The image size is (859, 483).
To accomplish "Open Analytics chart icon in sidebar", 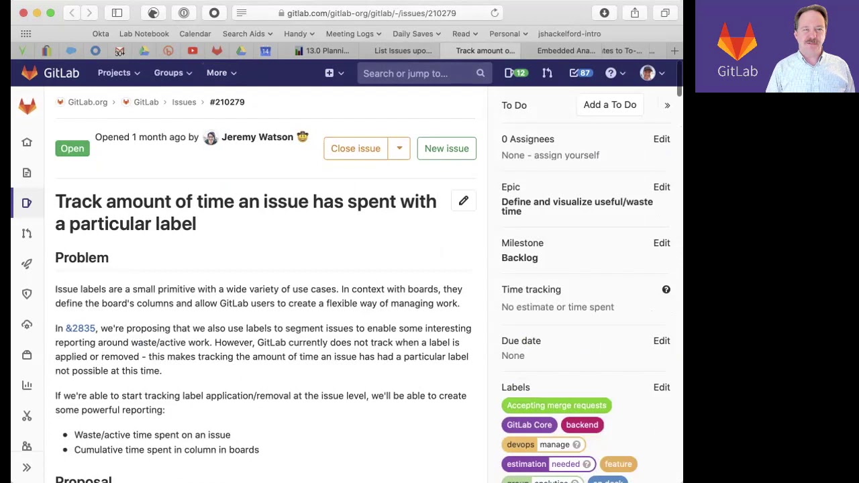I will point(27,385).
